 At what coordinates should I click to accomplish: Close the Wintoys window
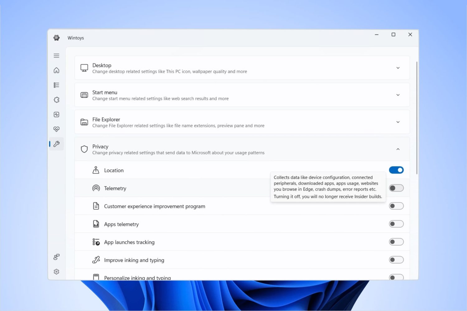410,35
